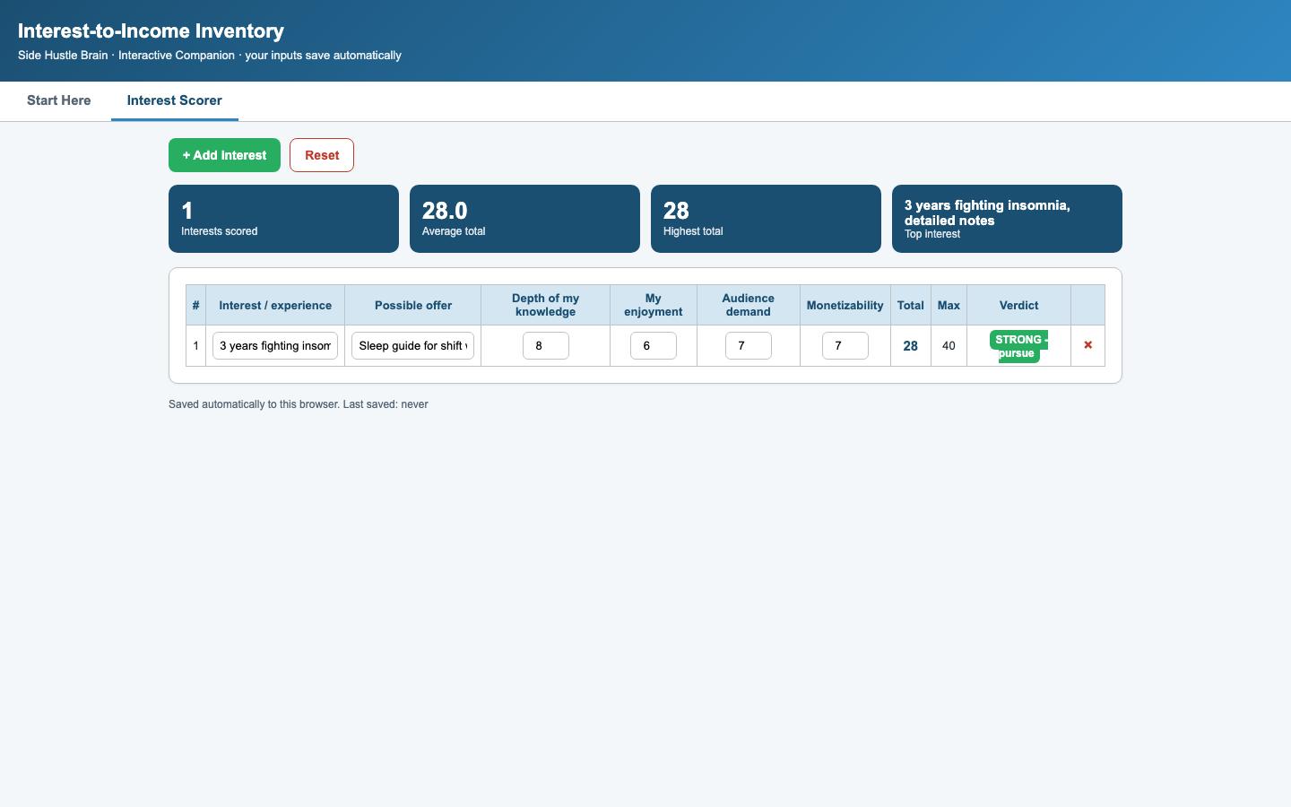1291x807 pixels.
Task: Click the Verdict column header
Action: point(1018,305)
